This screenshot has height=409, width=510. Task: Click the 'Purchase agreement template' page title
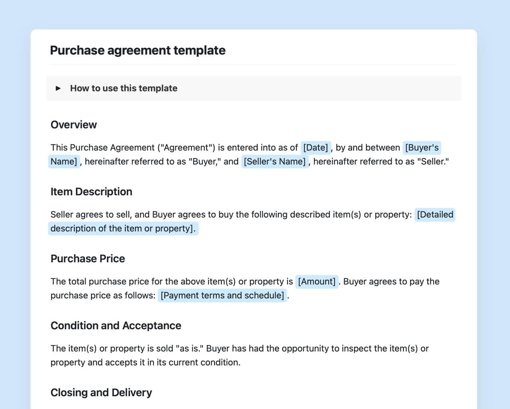click(137, 51)
